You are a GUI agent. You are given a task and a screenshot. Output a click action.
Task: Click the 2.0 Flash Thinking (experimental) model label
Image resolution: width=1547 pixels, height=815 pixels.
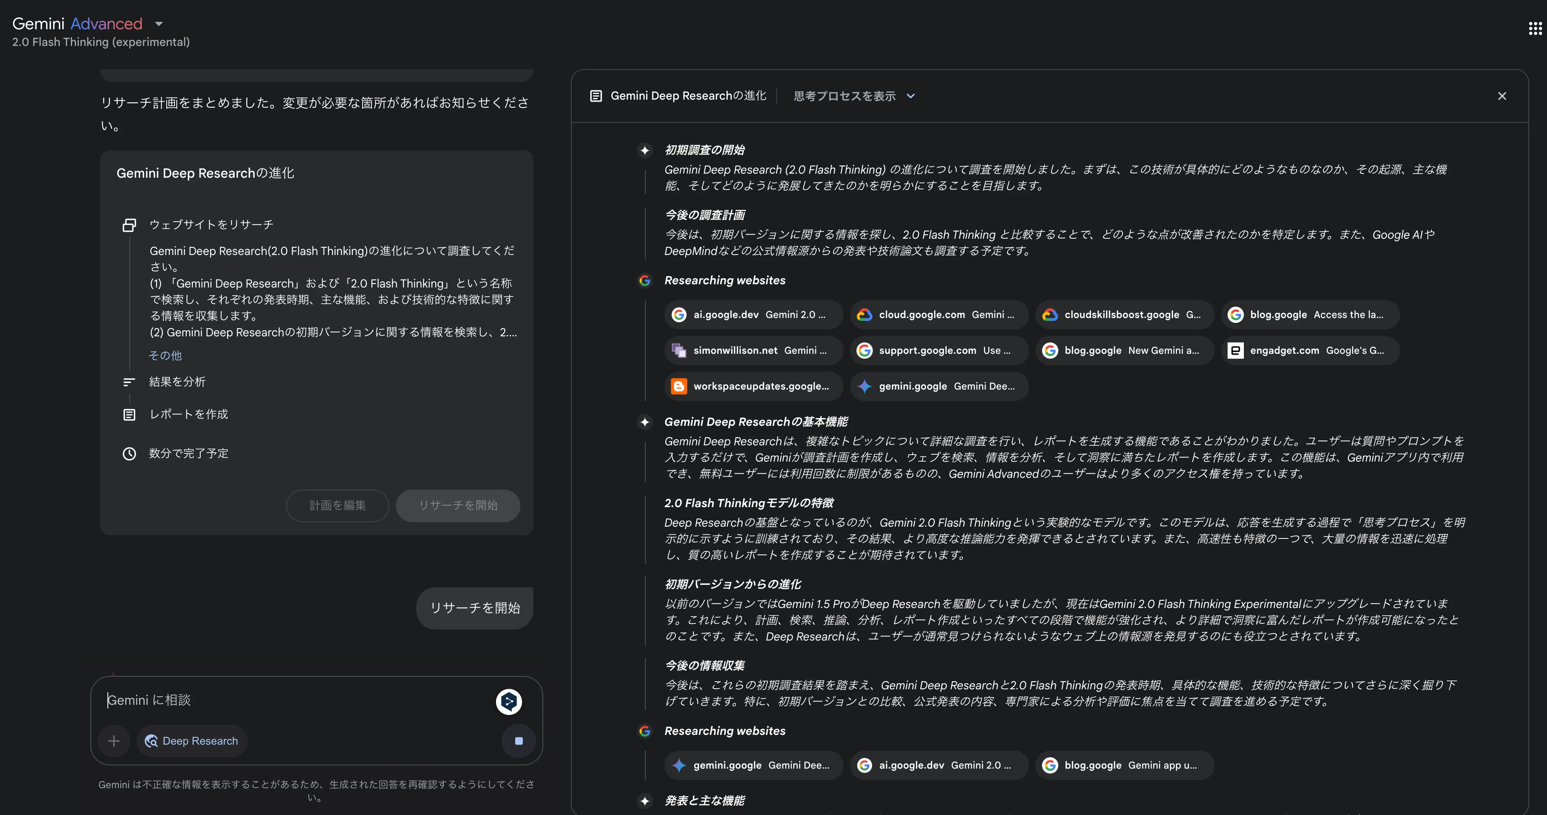tap(101, 42)
